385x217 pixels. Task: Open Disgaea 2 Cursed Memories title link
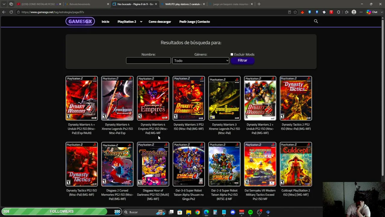[x=117, y=195]
